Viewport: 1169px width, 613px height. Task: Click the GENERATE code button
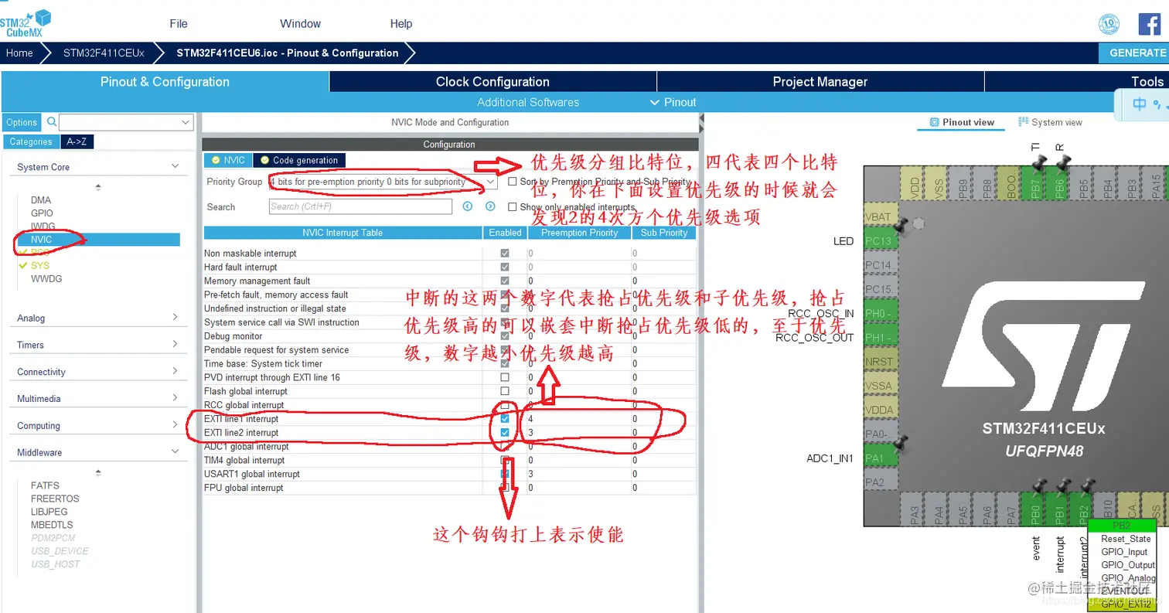click(x=1133, y=53)
